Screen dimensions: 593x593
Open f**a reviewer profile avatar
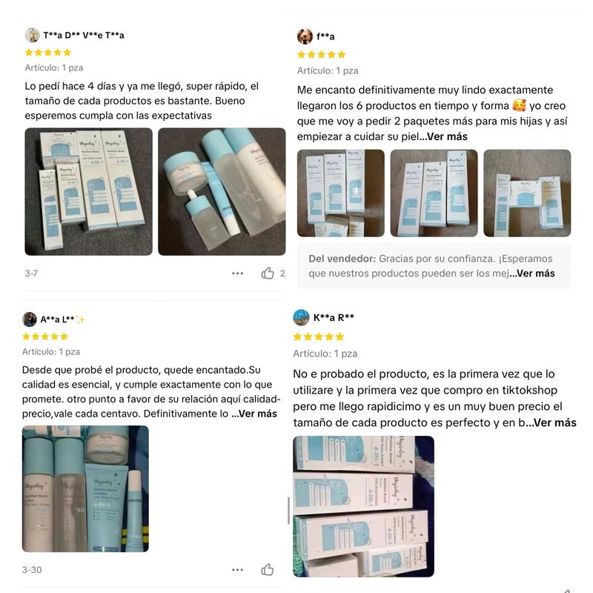pyautogui.click(x=305, y=36)
